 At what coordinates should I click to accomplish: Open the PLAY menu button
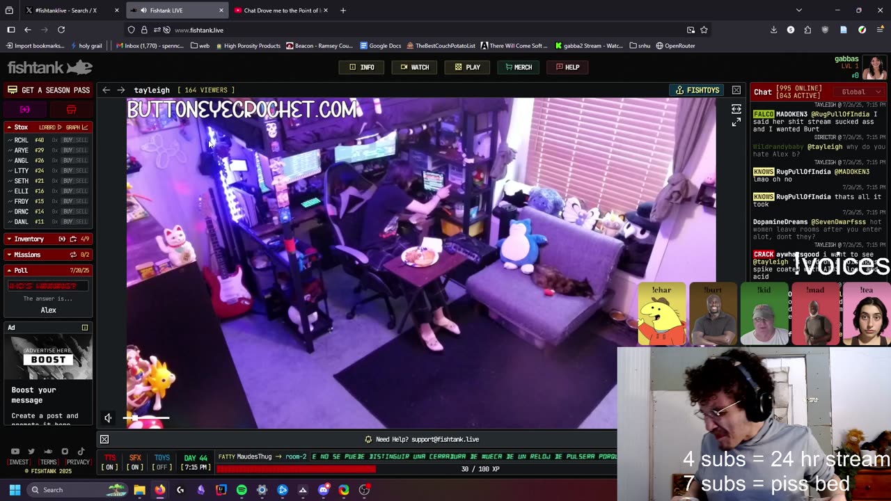coord(467,67)
